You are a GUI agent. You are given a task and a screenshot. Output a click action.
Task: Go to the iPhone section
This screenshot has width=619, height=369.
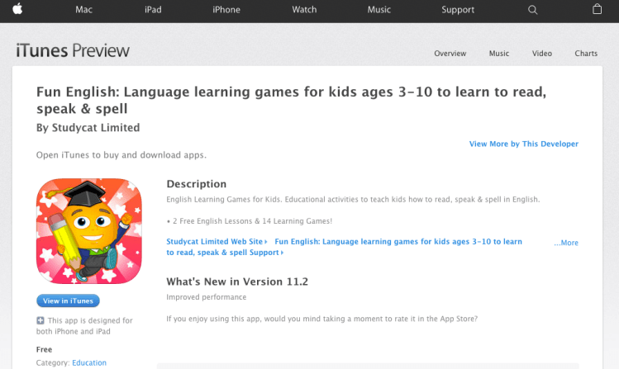[226, 10]
